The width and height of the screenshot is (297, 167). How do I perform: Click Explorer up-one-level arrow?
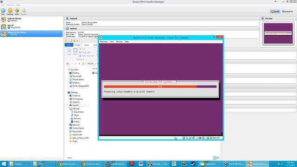79,64
